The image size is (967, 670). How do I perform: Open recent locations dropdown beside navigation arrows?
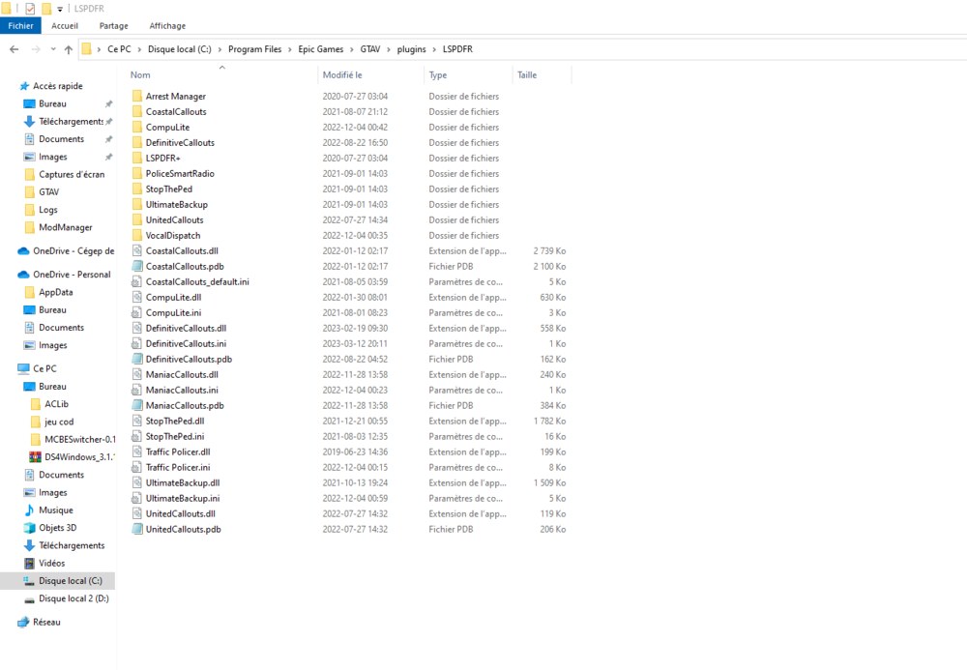tap(51, 48)
